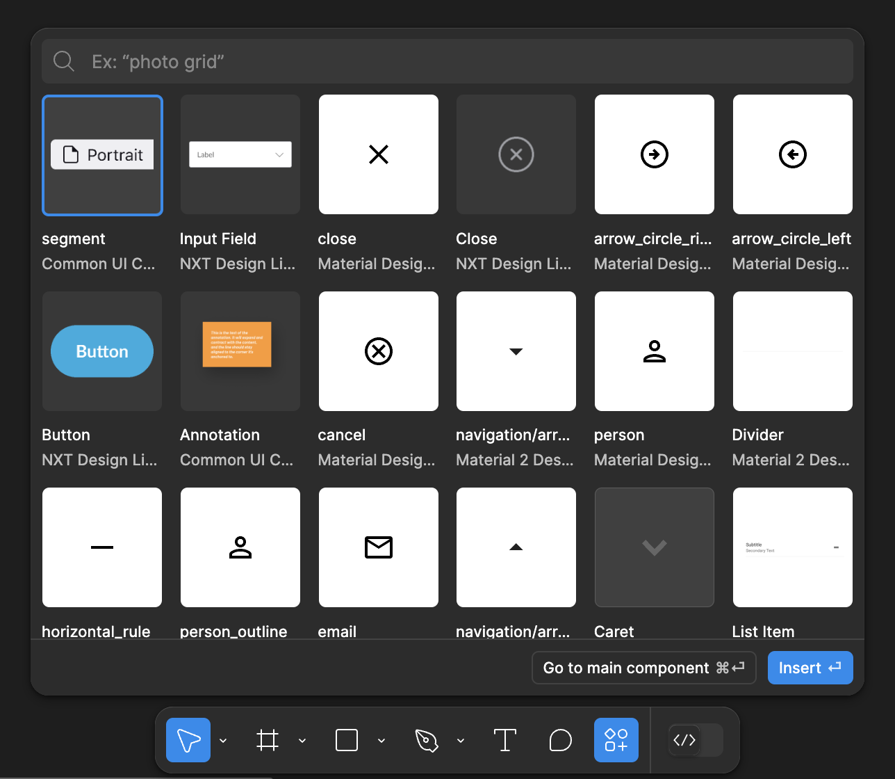
Task: Click the 'Caret' label text
Action: tap(614, 631)
